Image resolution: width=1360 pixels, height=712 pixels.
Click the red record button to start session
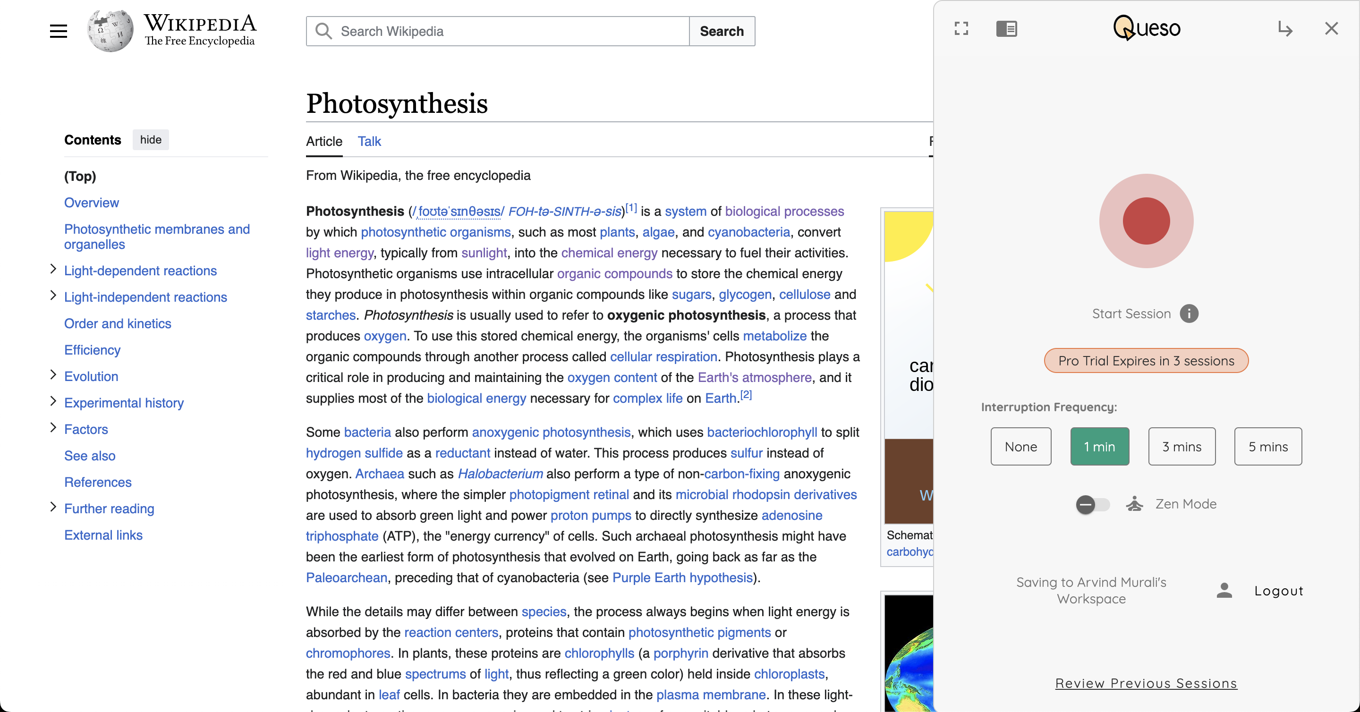coord(1146,220)
